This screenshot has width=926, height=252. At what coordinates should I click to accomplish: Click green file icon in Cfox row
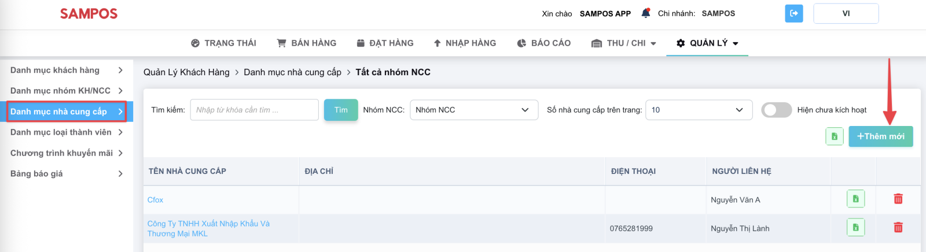click(855, 199)
